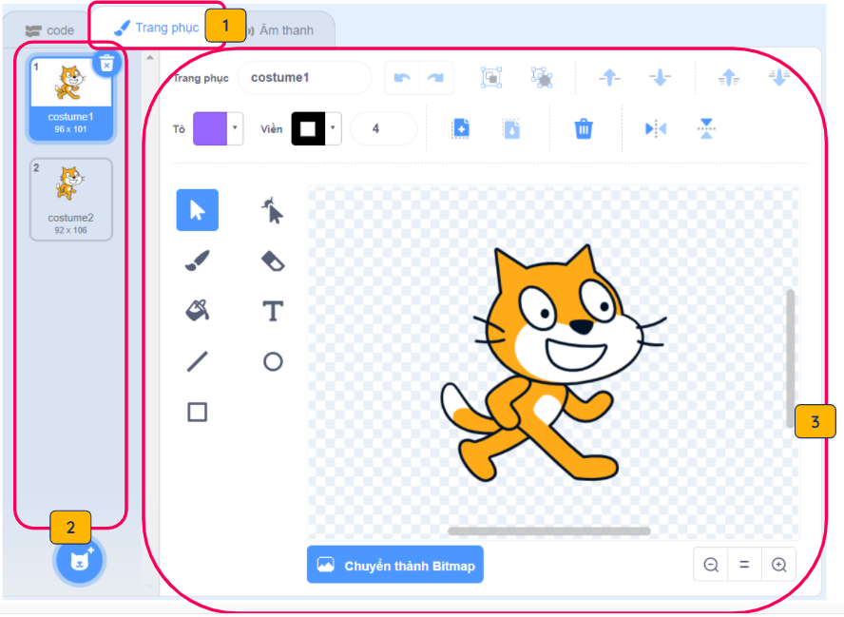844x617 pixels.
Task: Delete costume1 using its thumbnail trash icon
Action: pos(106,64)
